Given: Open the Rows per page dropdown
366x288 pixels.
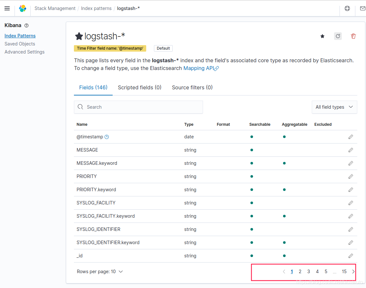Looking at the screenshot, I should [x=100, y=271].
